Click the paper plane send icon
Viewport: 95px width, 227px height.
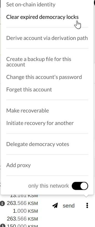click(x=55, y=205)
